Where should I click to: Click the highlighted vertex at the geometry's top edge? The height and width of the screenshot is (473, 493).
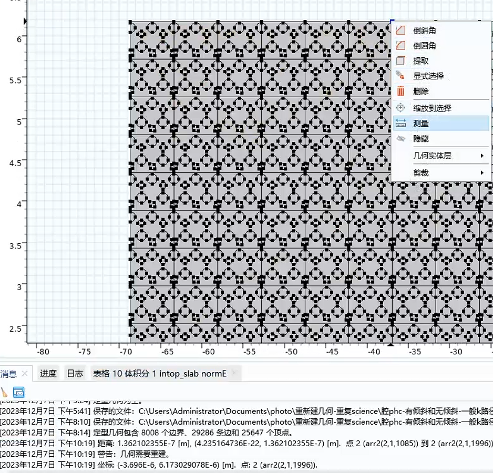[392, 22]
